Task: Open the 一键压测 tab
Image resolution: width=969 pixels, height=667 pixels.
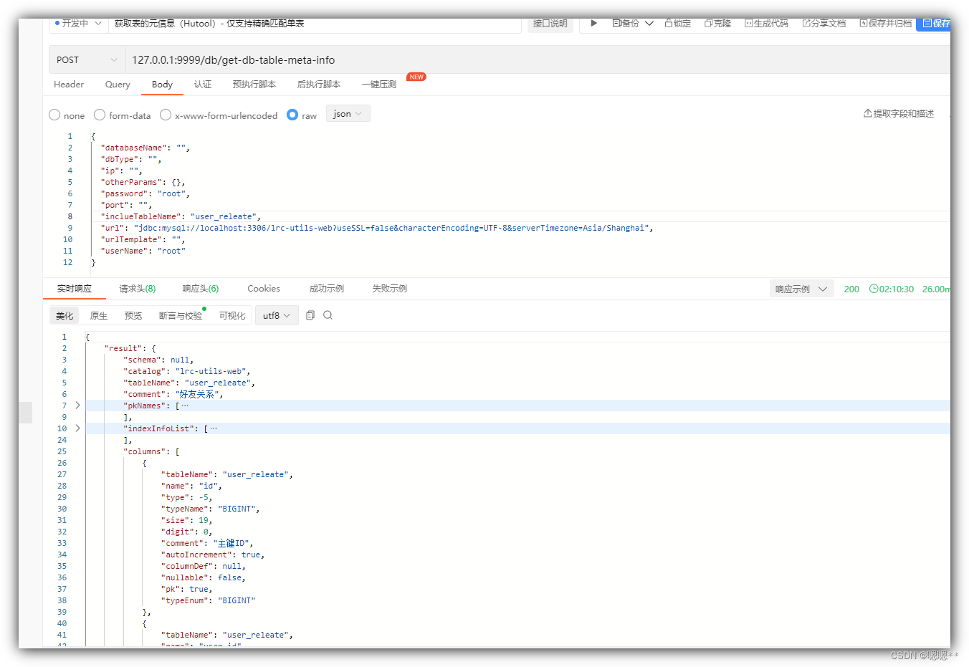Action: pos(379,85)
